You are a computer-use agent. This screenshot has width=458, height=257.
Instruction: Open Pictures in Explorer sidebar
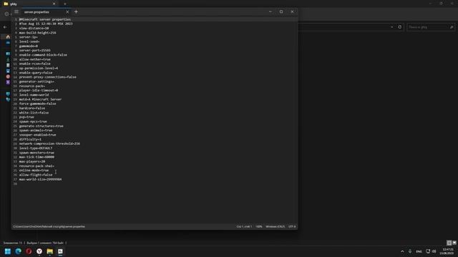(8, 71)
